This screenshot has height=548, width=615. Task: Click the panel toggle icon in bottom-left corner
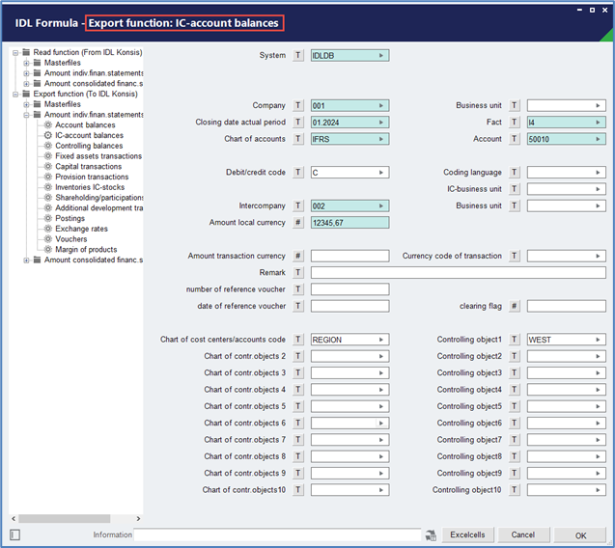point(14,534)
